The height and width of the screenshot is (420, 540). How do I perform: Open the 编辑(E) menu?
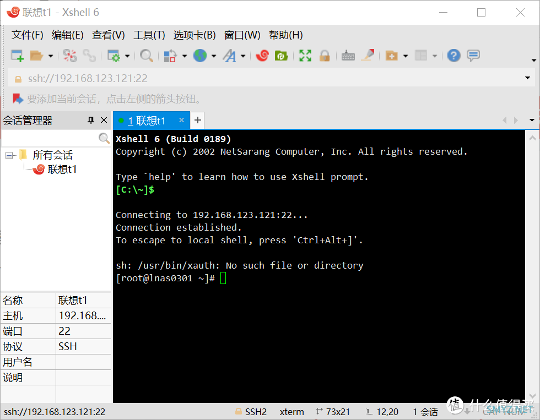point(67,35)
